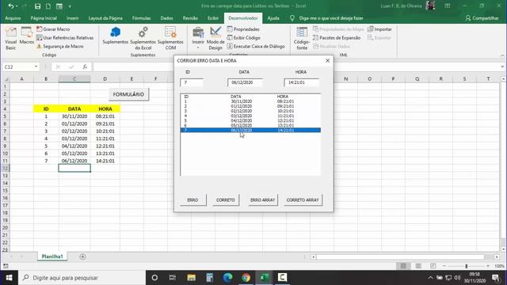
Task: Select listbox row with 05/12/2020
Action: 250,125
